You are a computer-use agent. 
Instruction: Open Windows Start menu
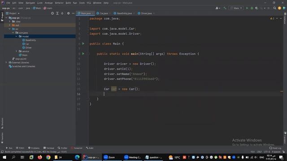(4, 157)
